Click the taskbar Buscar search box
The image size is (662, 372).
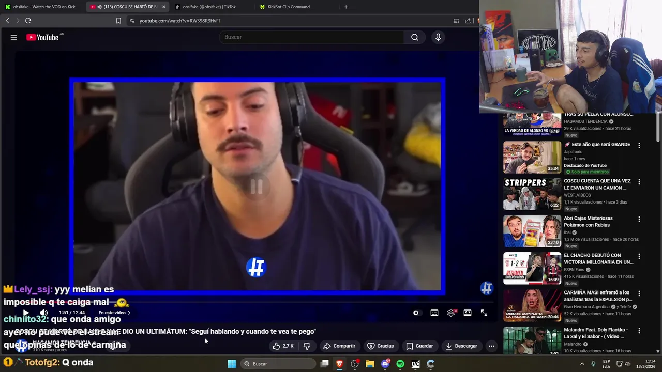click(x=278, y=364)
